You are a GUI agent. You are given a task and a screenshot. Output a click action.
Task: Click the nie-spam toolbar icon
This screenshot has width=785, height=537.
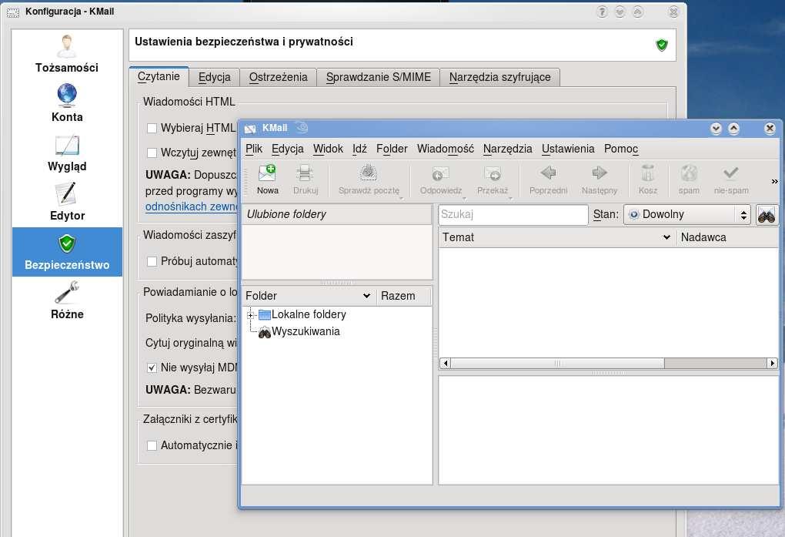click(731, 180)
